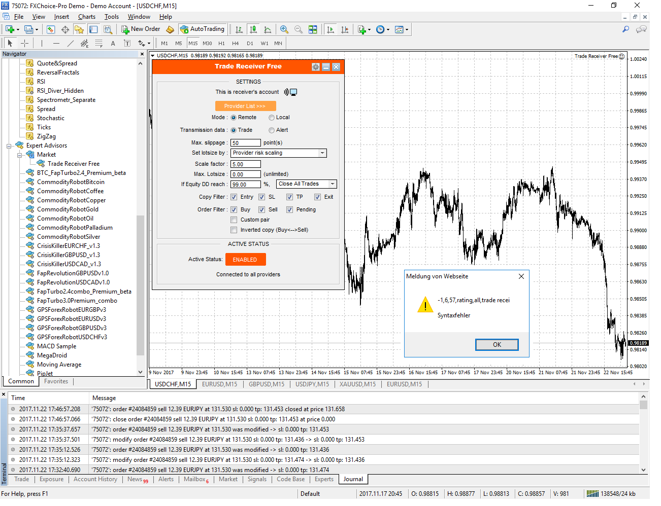Click the Max. slippage input field
Image resolution: width=661 pixels, height=506 pixels.
coord(246,143)
